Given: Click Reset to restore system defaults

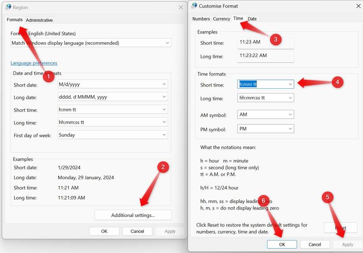Looking at the screenshot, I should [x=341, y=228].
